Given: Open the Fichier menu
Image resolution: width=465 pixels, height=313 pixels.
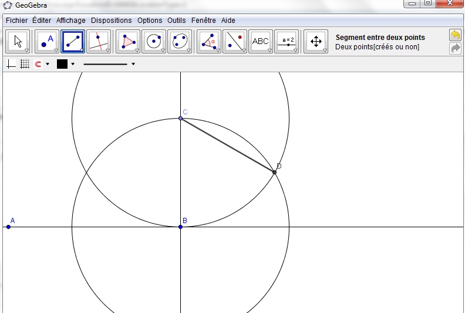Looking at the screenshot, I should [16, 20].
